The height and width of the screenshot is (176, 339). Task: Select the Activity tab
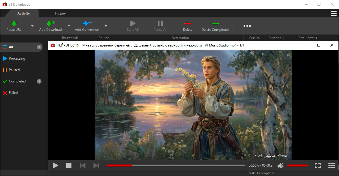click(x=23, y=13)
